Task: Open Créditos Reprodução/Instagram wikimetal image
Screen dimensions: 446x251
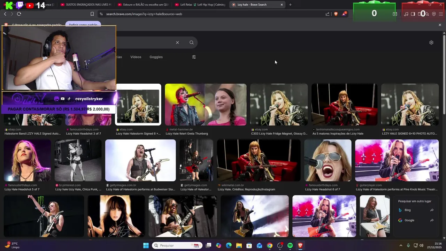Action: (x=259, y=160)
